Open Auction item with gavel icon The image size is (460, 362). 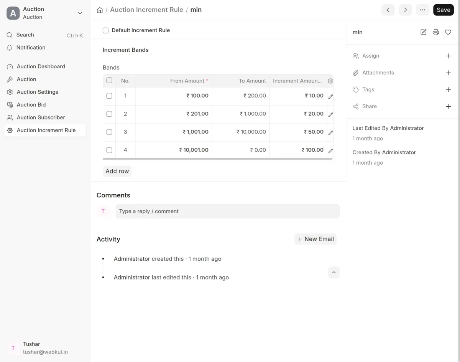(45, 79)
